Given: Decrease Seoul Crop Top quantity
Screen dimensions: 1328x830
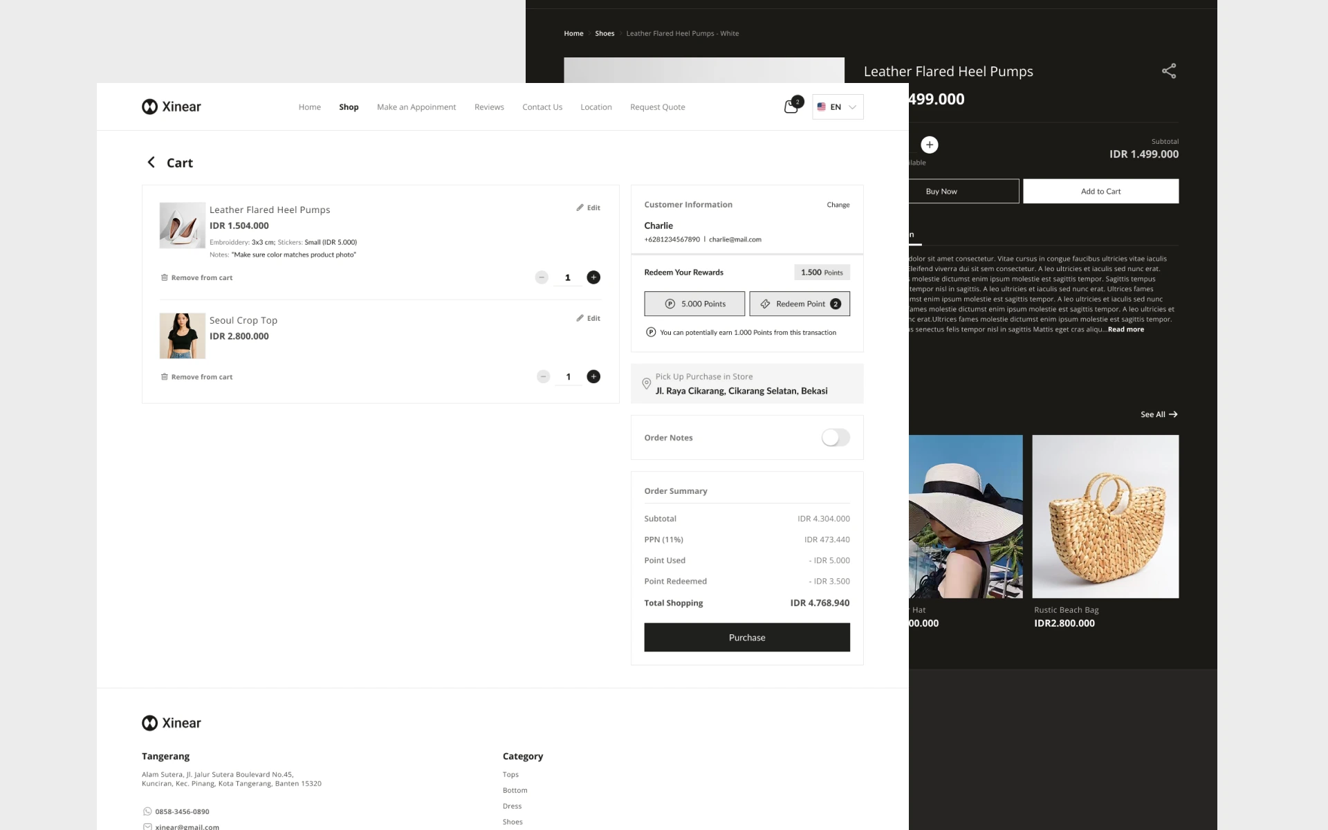Looking at the screenshot, I should [543, 377].
